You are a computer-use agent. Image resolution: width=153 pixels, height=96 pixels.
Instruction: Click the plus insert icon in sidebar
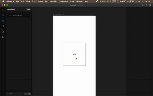click(x=3, y=10)
